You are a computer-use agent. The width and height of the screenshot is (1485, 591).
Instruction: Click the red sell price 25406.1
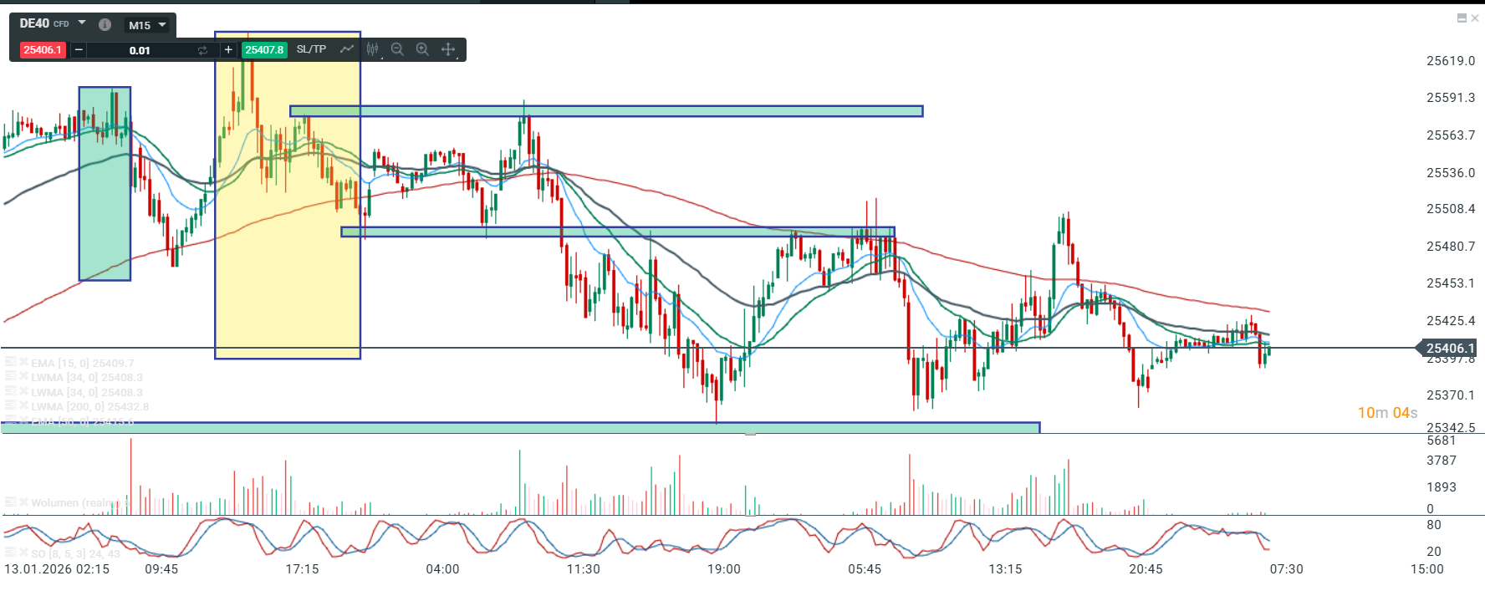(x=43, y=50)
